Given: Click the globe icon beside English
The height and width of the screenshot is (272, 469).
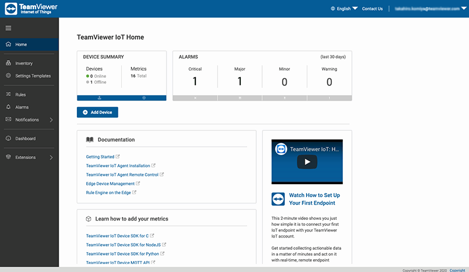Looking at the screenshot, I should pos(333,9).
